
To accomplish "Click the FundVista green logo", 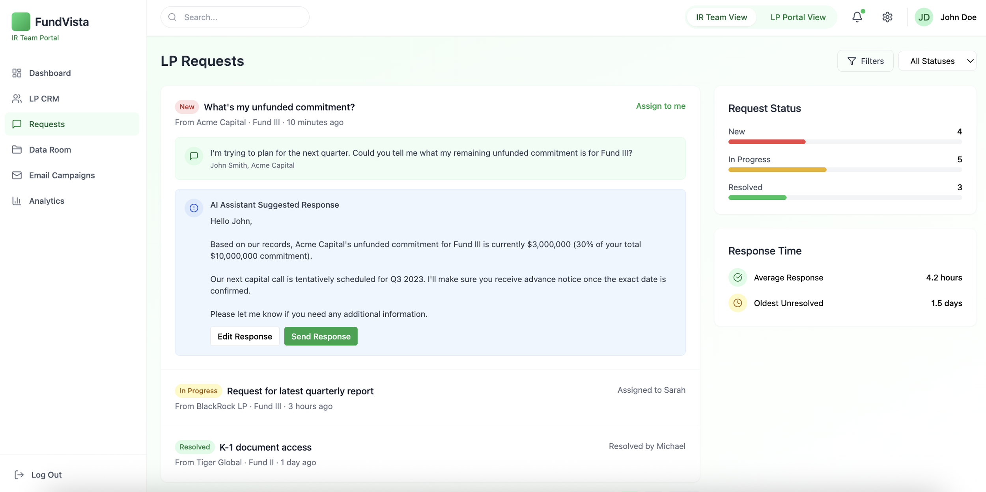I will tap(21, 22).
